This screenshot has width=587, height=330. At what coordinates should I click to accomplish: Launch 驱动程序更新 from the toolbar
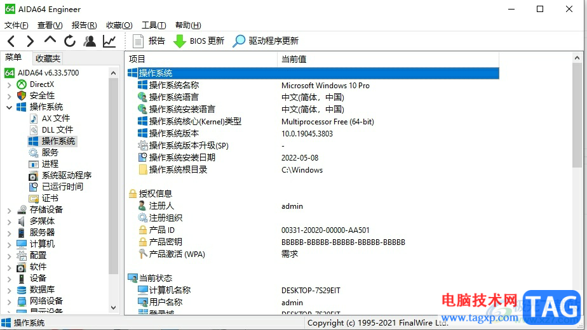266,41
